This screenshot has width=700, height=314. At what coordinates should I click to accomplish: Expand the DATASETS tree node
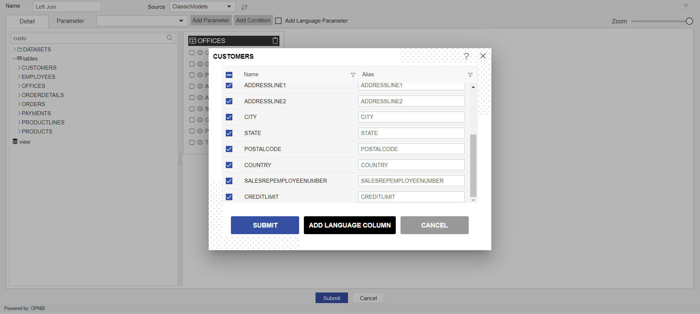[15, 49]
